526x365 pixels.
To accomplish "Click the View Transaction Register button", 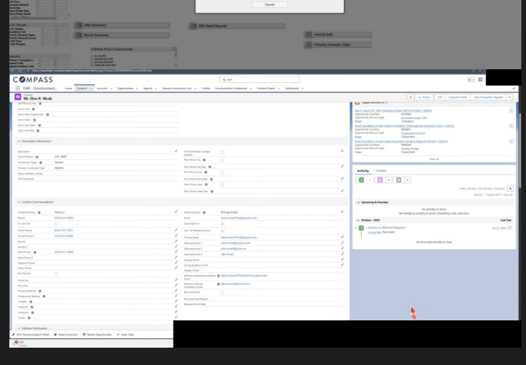I will tap(488, 97).
